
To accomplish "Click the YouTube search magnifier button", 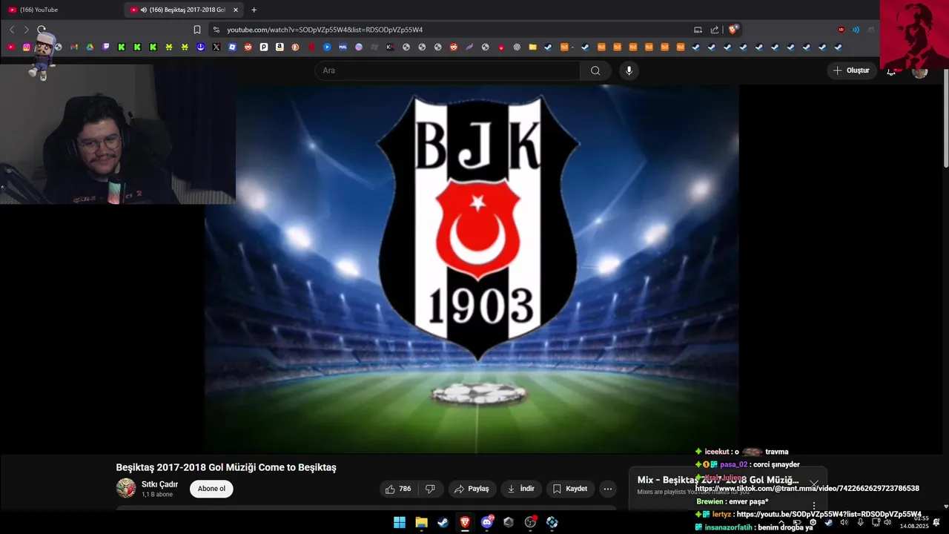I will [x=595, y=70].
